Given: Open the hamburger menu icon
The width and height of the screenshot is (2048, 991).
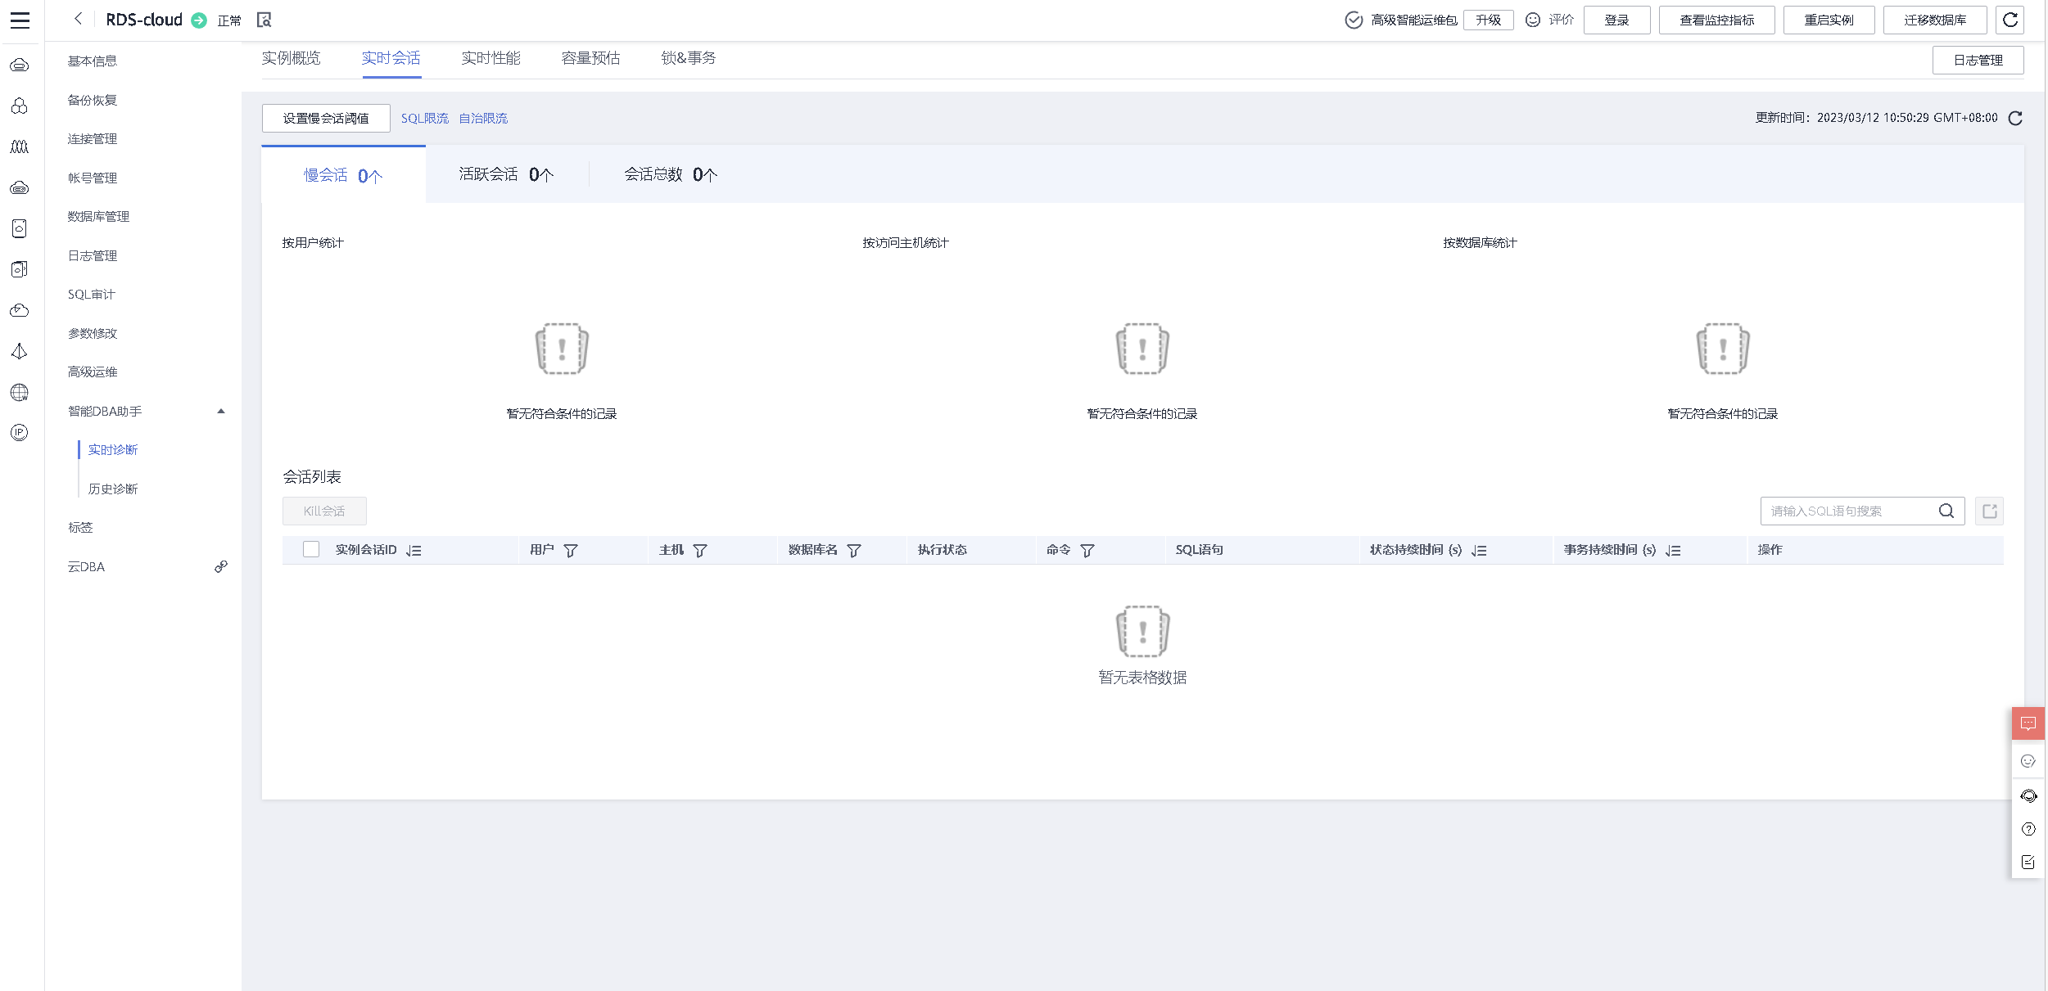Looking at the screenshot, I should click(20, 20).
